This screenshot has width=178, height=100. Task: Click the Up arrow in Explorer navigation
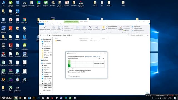click(x=48, y=35)
